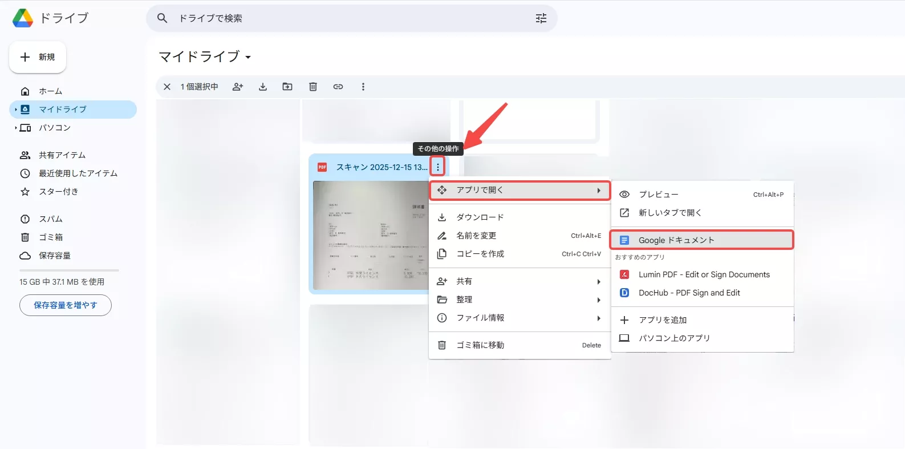Click the scanned PDF thumbnail preview

[x=371, y=235]
